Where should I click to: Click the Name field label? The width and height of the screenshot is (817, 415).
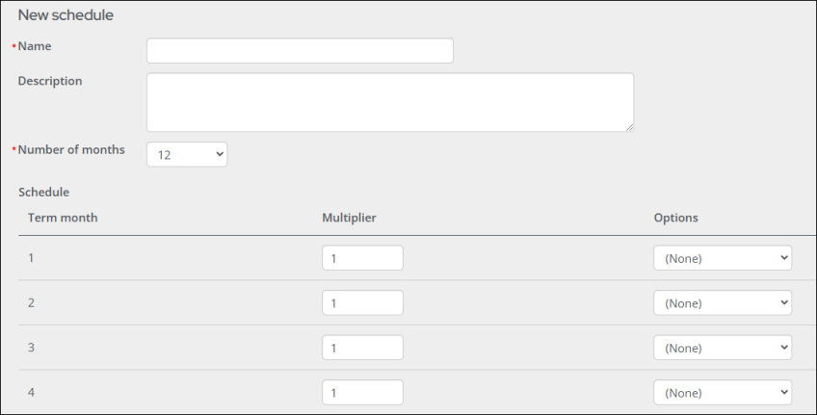35,46
